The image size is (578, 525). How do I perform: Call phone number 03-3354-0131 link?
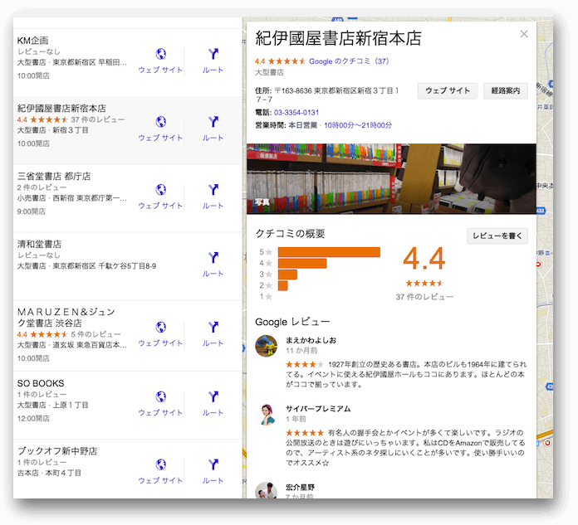[296, 112]
